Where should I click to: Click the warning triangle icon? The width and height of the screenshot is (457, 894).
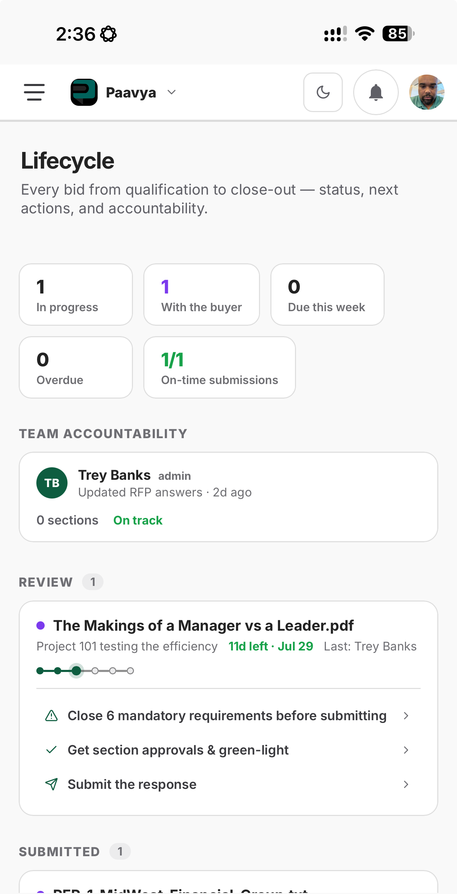[x=52, y=716]
